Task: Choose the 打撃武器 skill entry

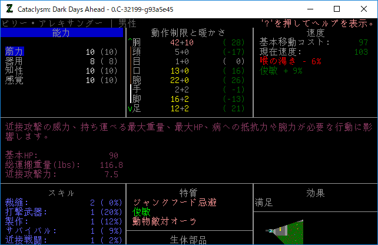Action: [x=25, y=212]
